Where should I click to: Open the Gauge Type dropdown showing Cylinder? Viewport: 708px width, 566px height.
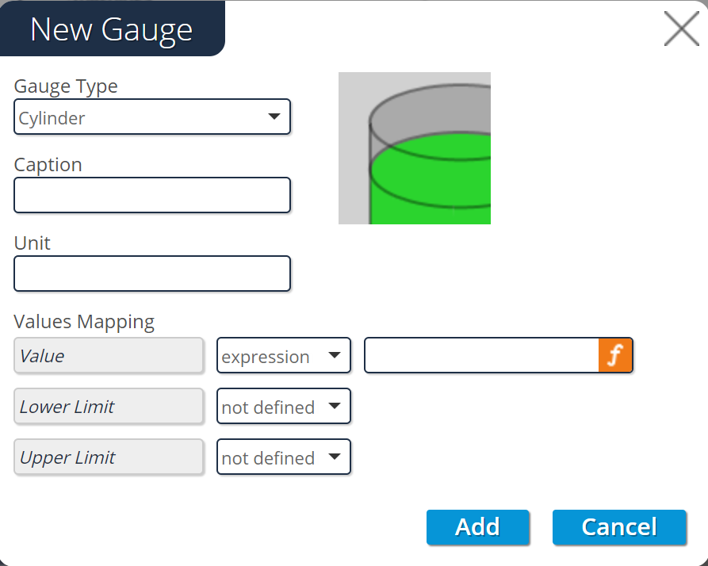coord(152,117)
